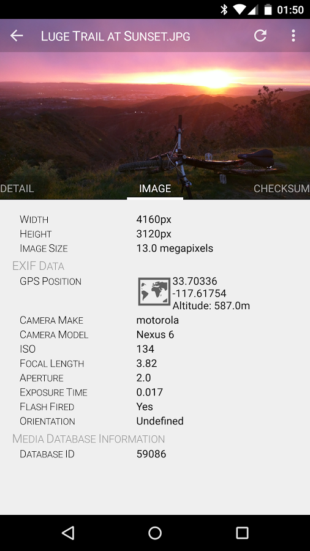Tap the Bluetooth status bar icon
The width and height of the screenshot is (310, 551).
pos(224,9)
